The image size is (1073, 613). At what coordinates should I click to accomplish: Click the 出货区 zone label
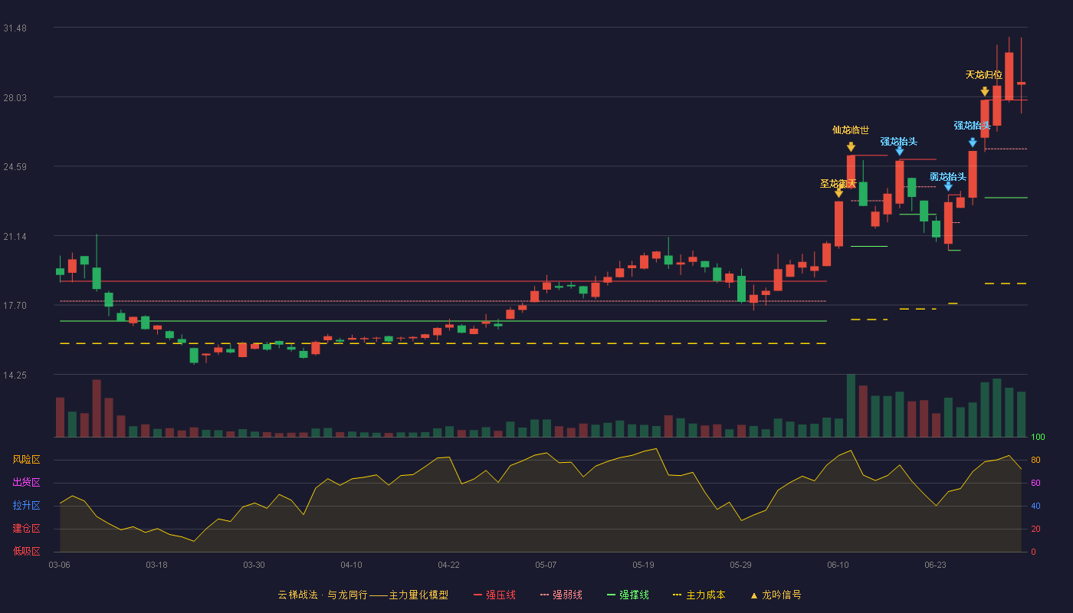click(26, 483)
